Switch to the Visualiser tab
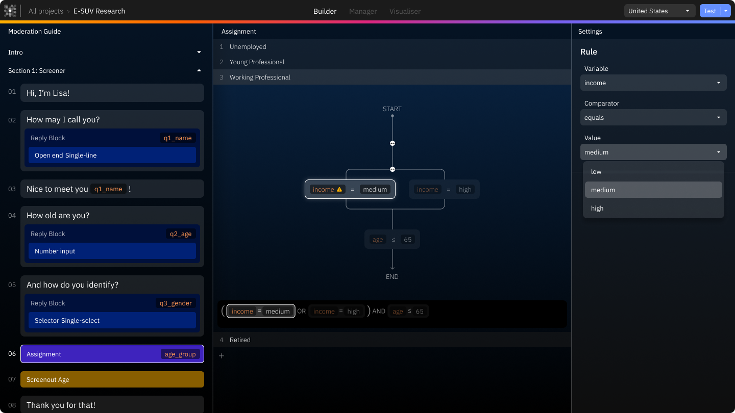735x413 pixels. 405,11
